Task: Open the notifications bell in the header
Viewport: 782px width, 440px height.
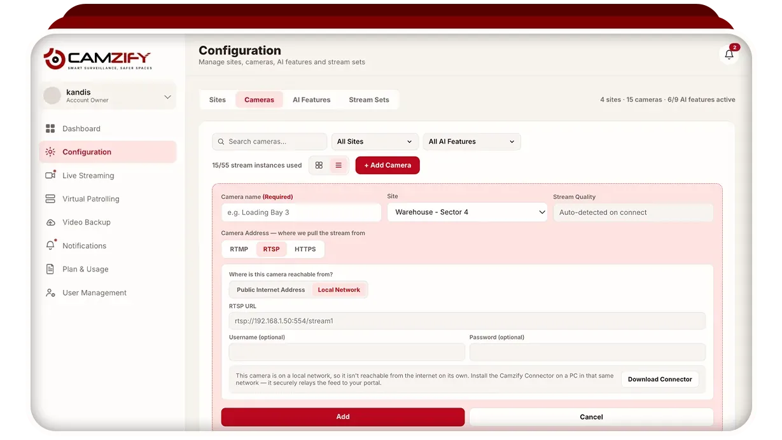Action: point(729,54)
